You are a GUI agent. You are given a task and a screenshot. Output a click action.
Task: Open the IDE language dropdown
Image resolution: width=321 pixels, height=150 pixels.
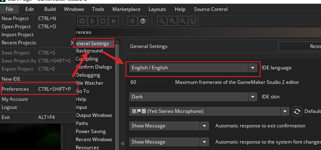[193, 68]
